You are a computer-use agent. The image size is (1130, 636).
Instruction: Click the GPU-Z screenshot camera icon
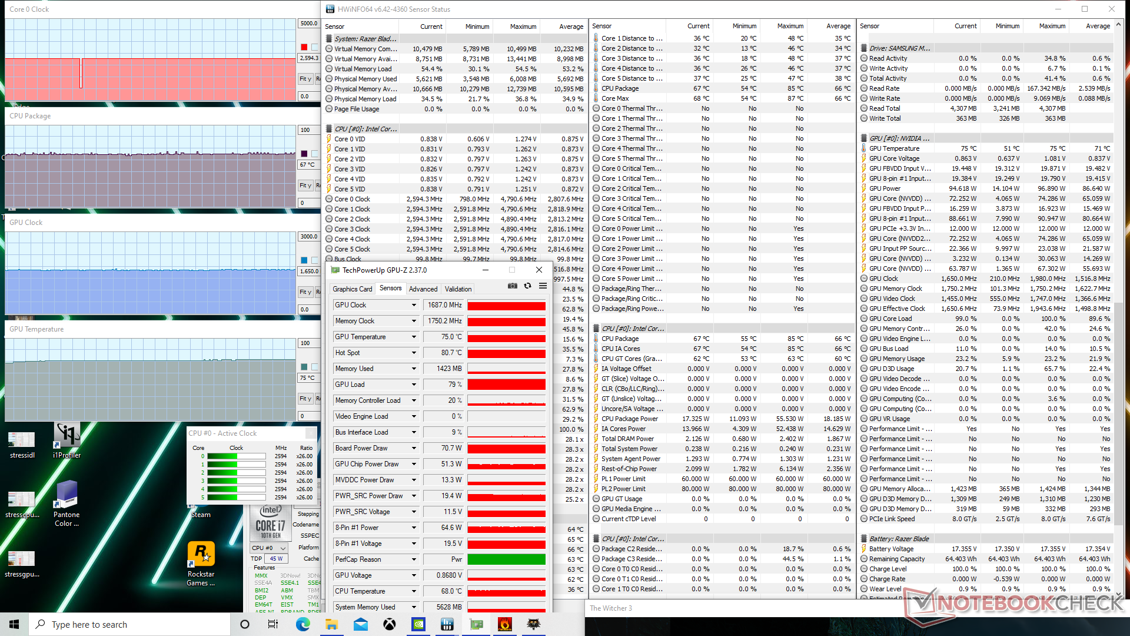[513, 286]
